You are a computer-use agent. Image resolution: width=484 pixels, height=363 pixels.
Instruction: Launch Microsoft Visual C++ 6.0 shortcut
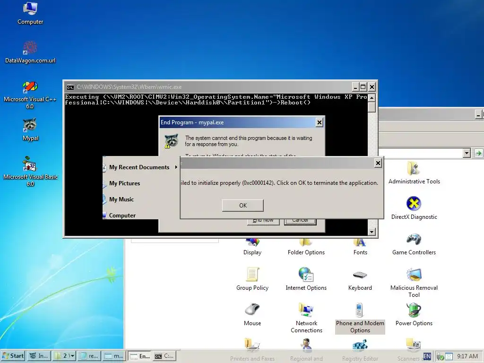30,95
